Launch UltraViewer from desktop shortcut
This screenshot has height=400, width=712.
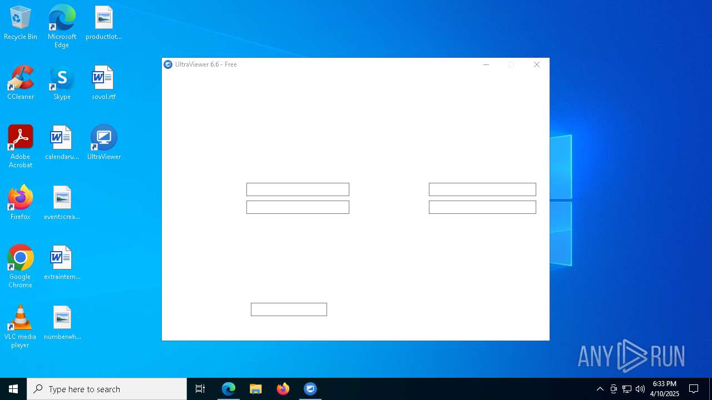[103, 143]
